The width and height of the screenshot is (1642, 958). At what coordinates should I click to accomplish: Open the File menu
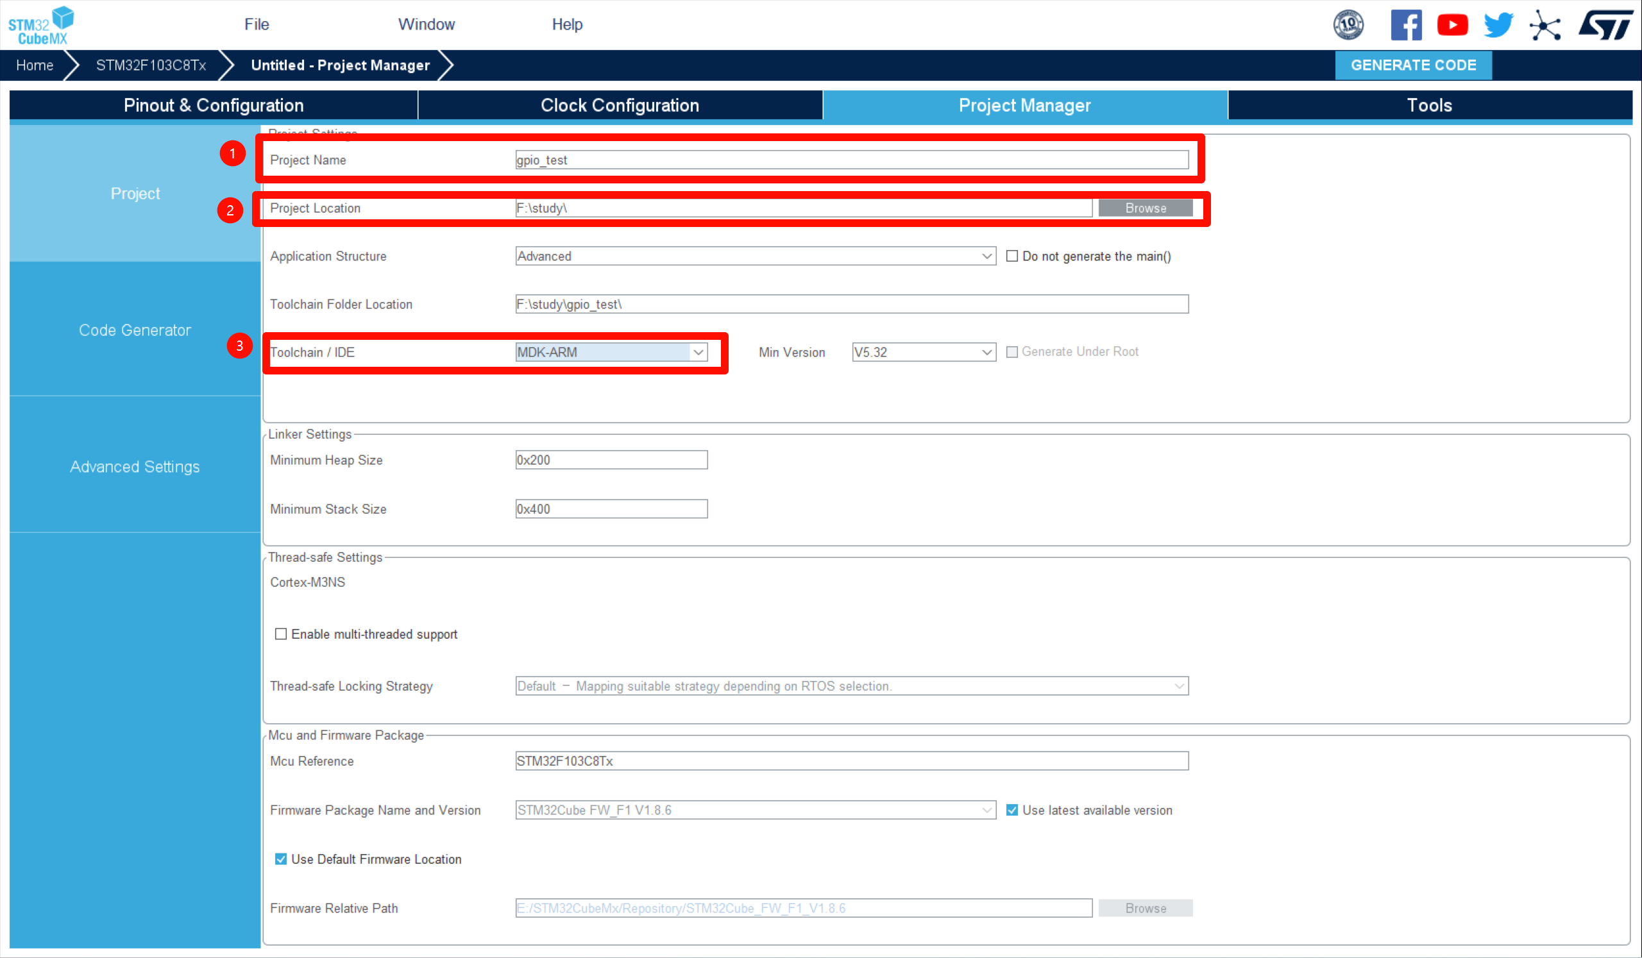(256, 24)
